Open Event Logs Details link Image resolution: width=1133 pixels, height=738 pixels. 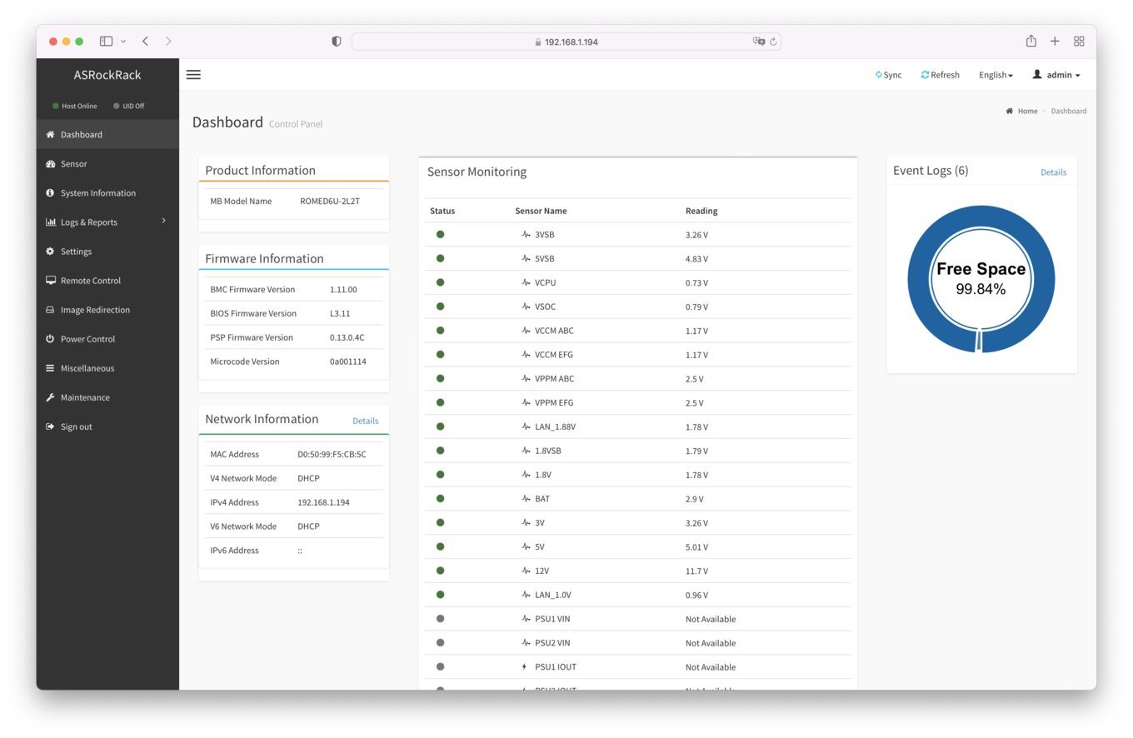[1053, 172]
